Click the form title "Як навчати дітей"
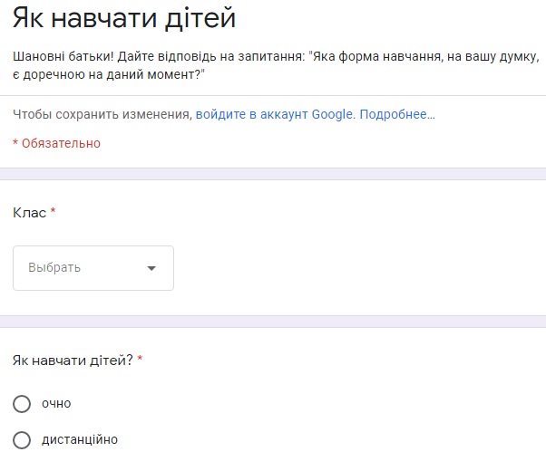Image resolution: width=546 pixels, height=452 pixels. pyautogui.click(x=130, y=20)
